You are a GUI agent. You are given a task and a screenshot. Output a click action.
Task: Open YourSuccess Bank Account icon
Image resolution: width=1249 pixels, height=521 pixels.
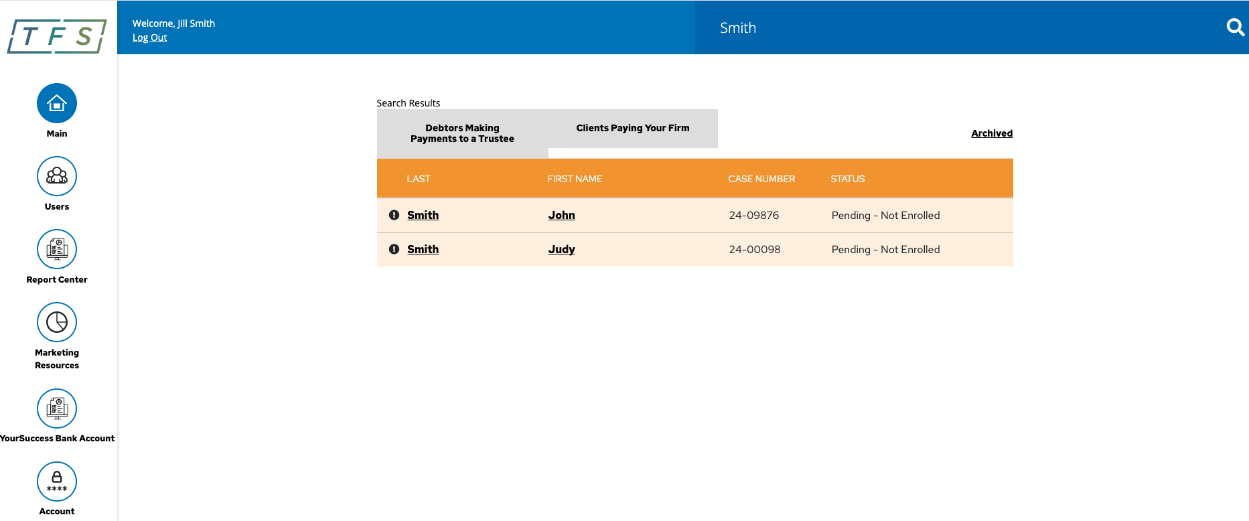(x=57, y=408)
